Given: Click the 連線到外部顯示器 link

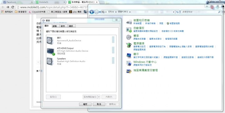Looking at the screenshot, I should pos(205,57).
